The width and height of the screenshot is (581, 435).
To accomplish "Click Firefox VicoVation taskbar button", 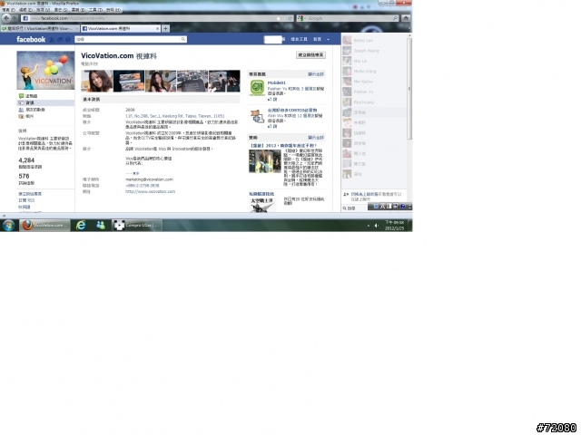I will coord(44,225).
